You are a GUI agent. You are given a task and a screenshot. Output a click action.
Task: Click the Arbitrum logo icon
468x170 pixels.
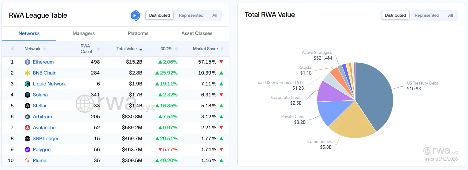28,117
